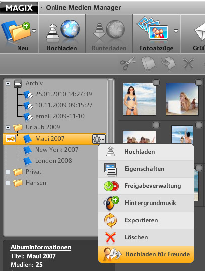Select Archiv drive icon
The image size is (205, 271).
click(x=18, y=84)
